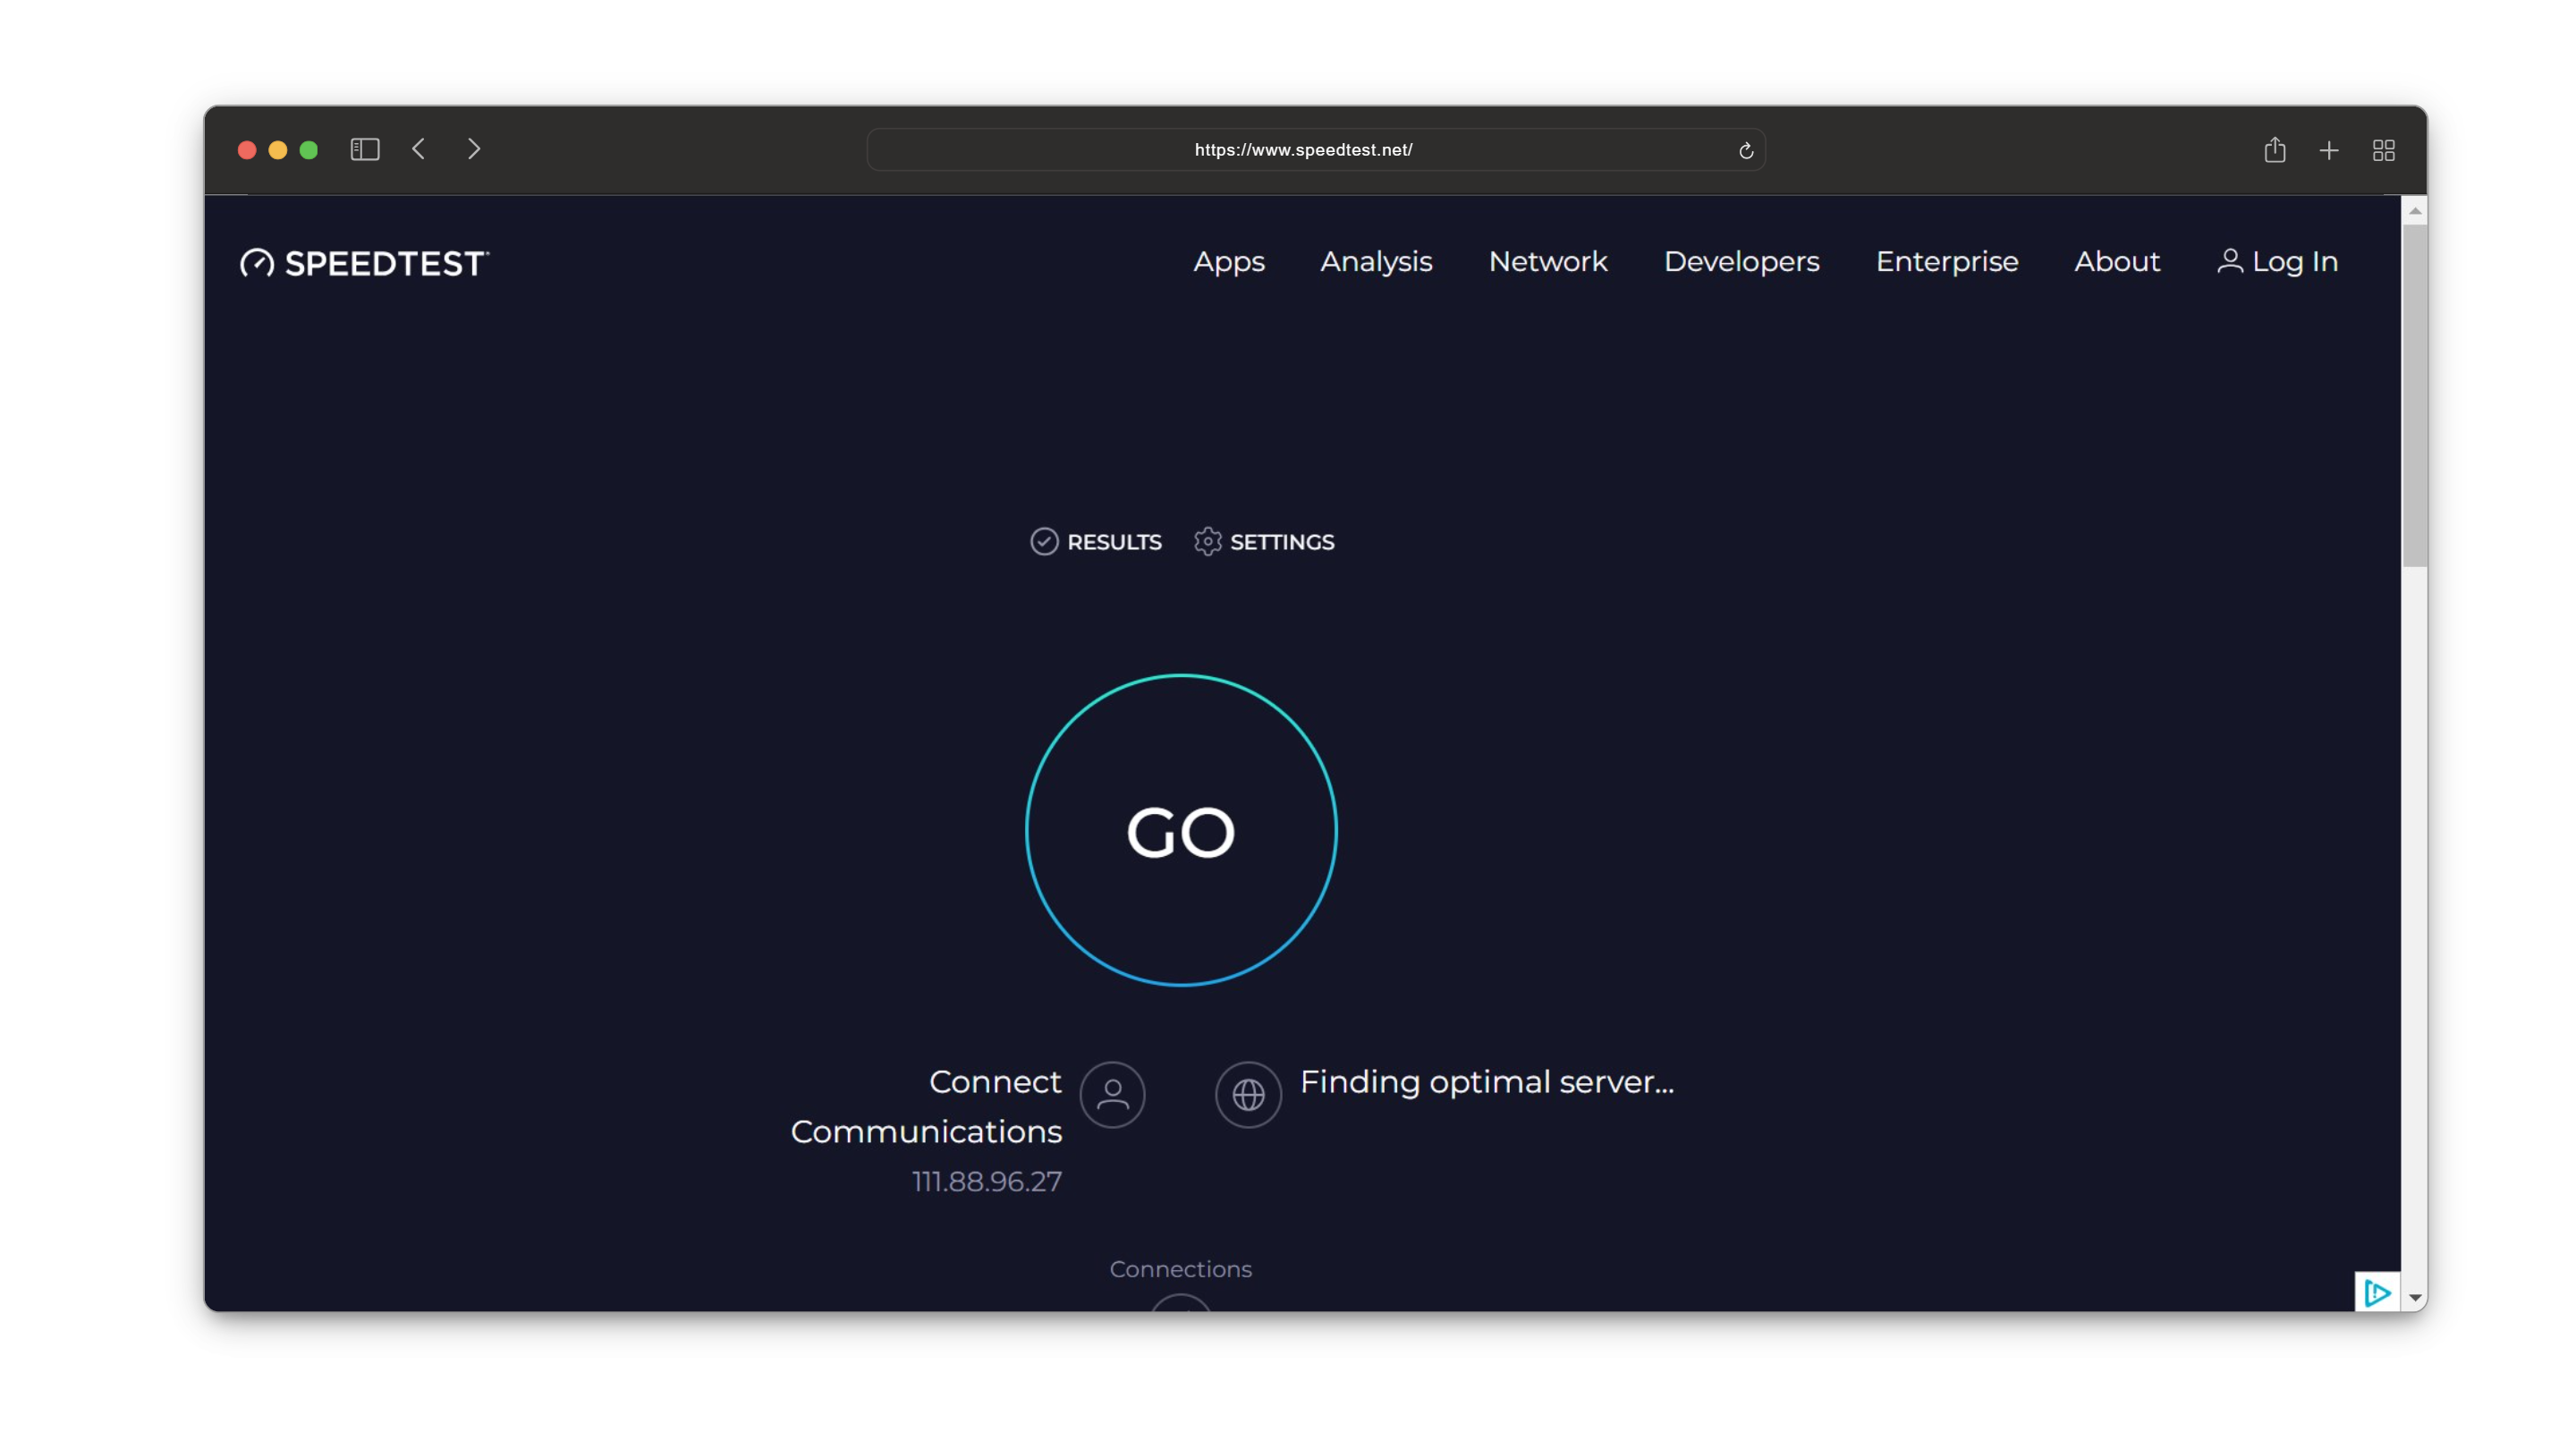Click the scrollbar down arrow
Screen dimensions: 2576x1449
point(2415,1298)
